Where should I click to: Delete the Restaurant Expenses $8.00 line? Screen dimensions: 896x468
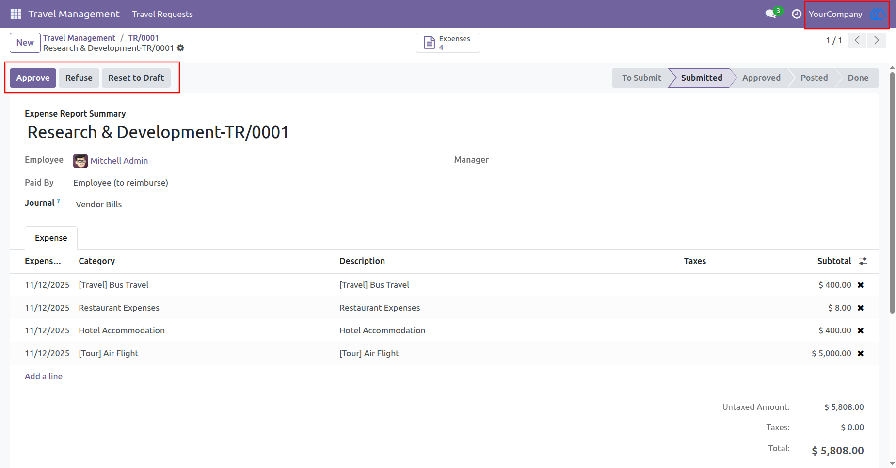[861, 308]
